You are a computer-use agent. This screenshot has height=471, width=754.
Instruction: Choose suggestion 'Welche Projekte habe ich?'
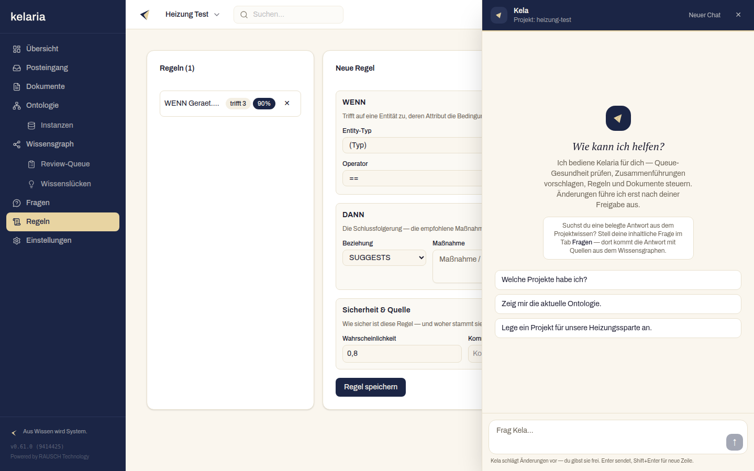pyautogui.click(x=618, y=280)
